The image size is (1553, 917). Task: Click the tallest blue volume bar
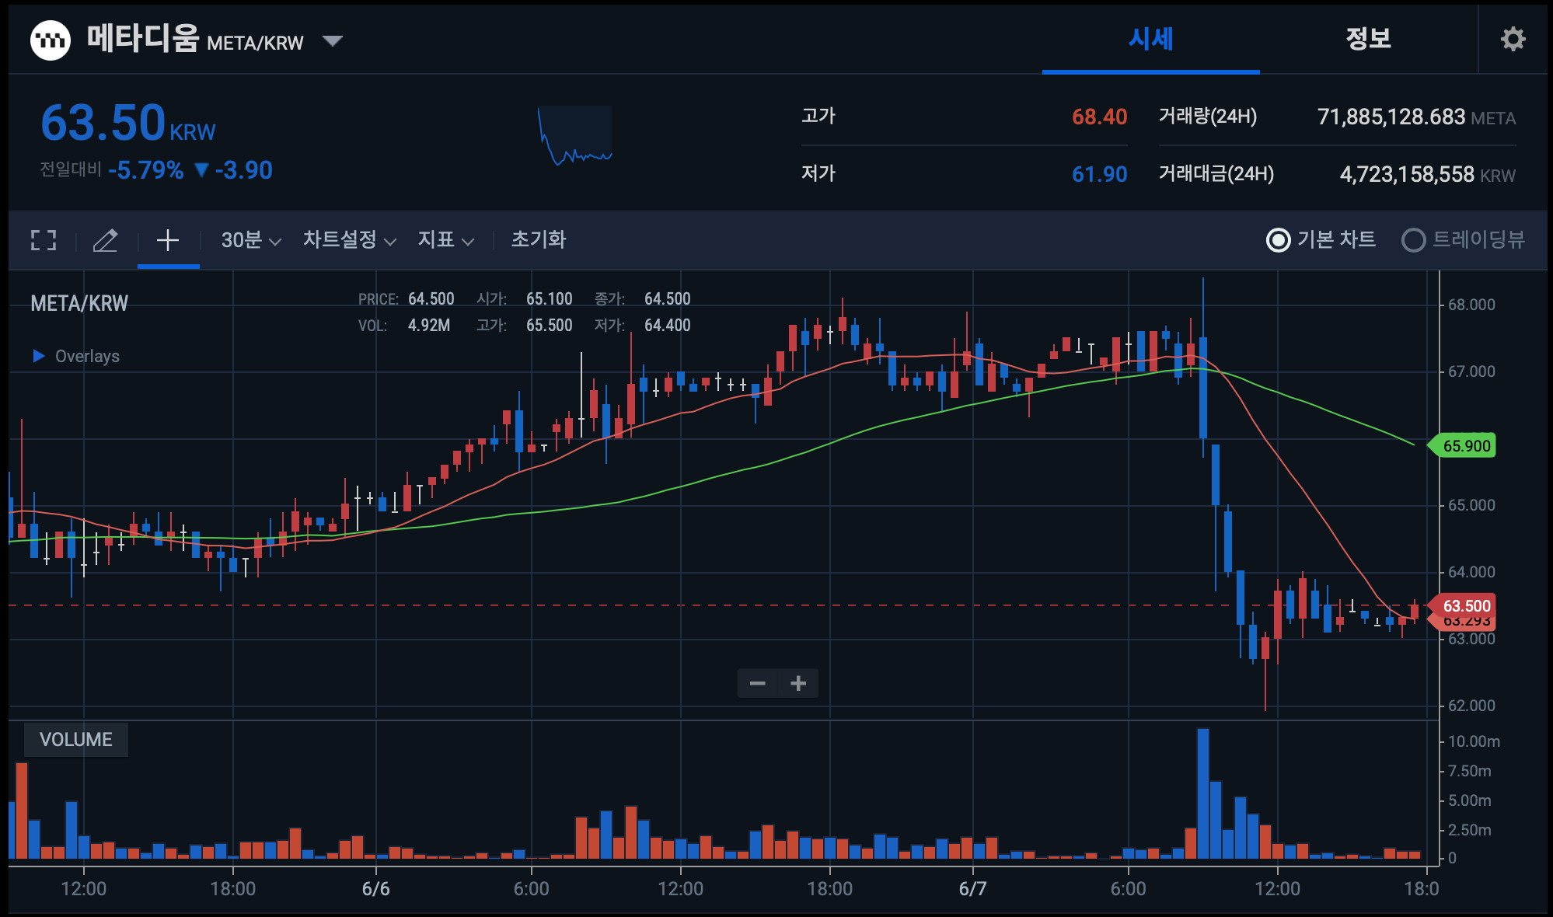click(1203, 793)
